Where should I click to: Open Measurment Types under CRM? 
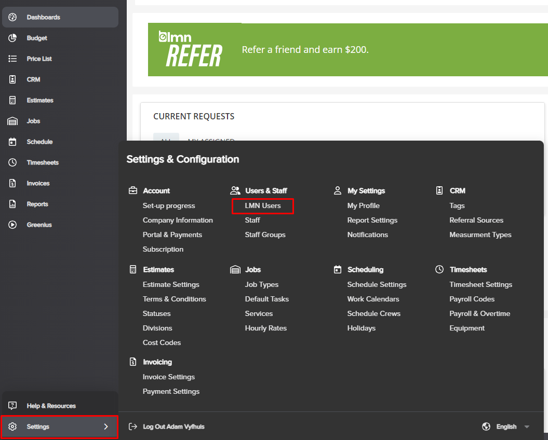(480, 235)
